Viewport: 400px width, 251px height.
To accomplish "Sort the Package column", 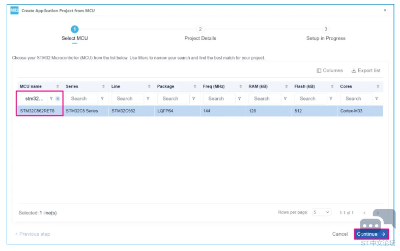I will coord(195,86).
